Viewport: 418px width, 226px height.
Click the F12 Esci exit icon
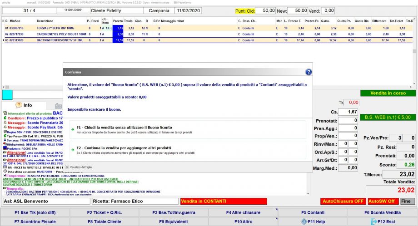[x=374, y=221]
